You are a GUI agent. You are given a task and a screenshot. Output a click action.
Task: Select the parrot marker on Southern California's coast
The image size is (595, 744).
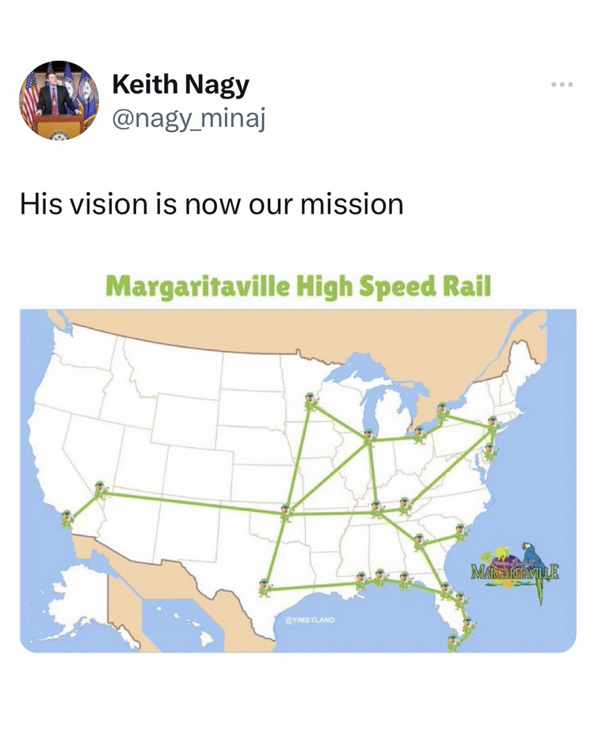(68, 520)
